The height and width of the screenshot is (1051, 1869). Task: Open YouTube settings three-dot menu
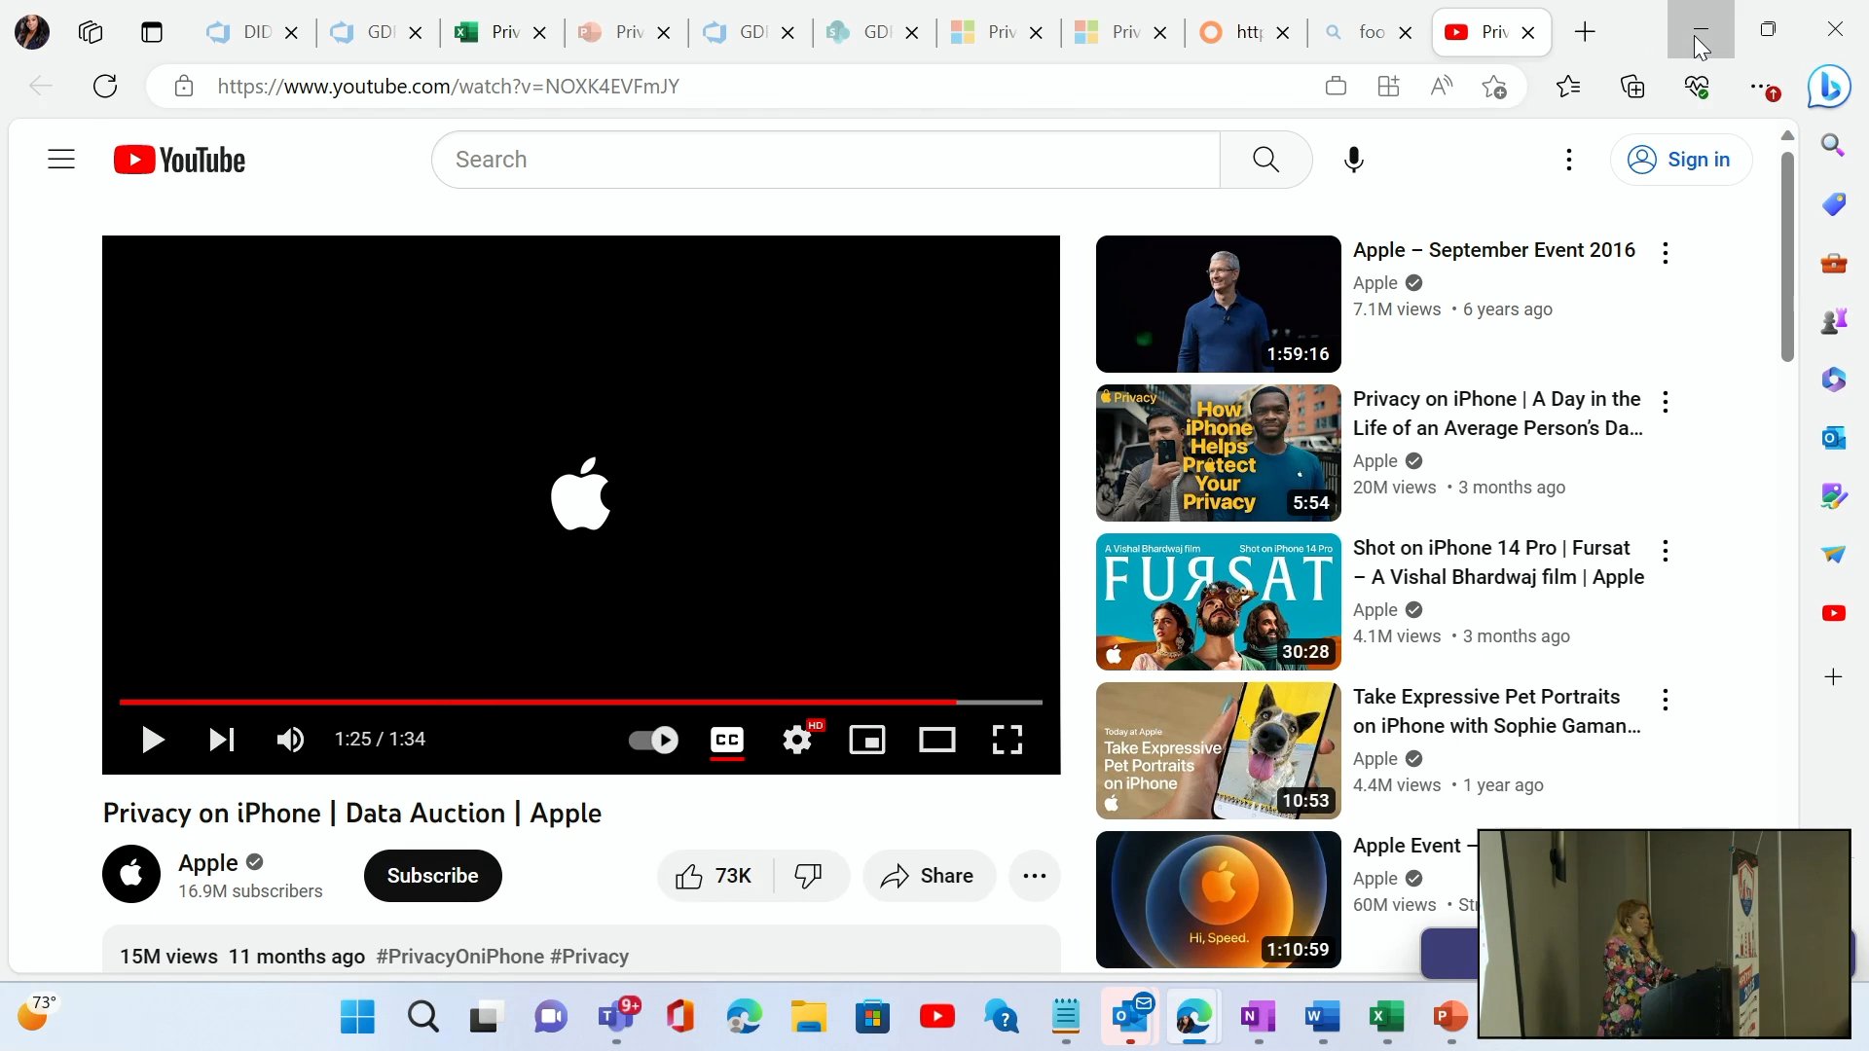click(1568, 160)
